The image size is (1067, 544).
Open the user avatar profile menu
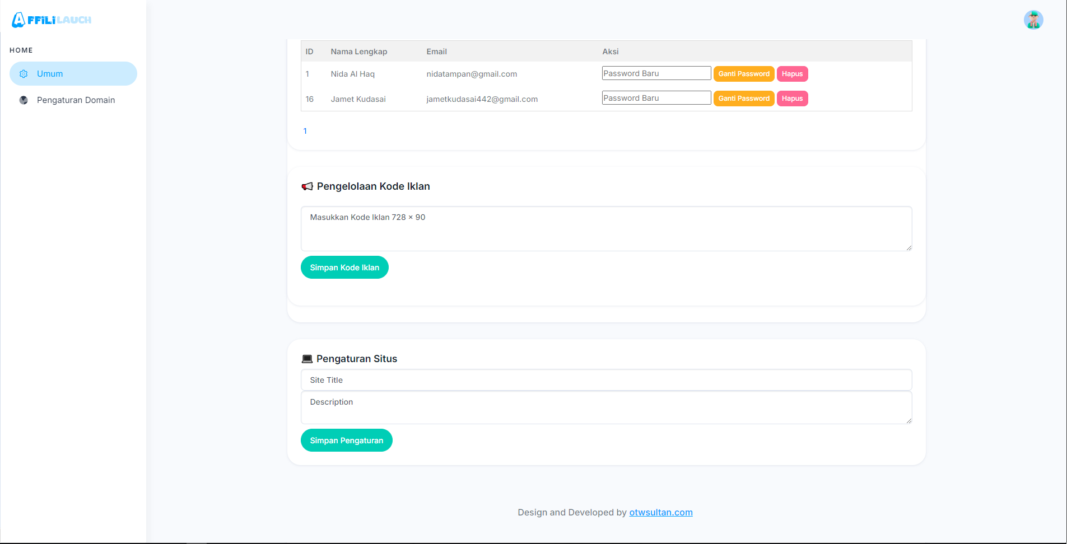[1033, 20]
